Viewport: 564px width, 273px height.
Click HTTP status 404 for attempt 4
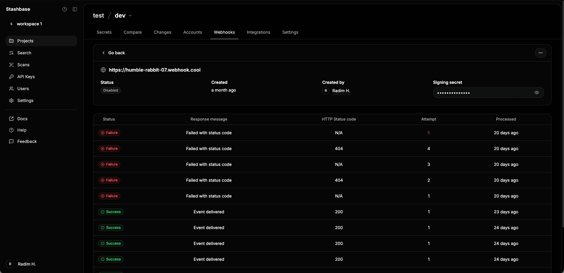339,149
